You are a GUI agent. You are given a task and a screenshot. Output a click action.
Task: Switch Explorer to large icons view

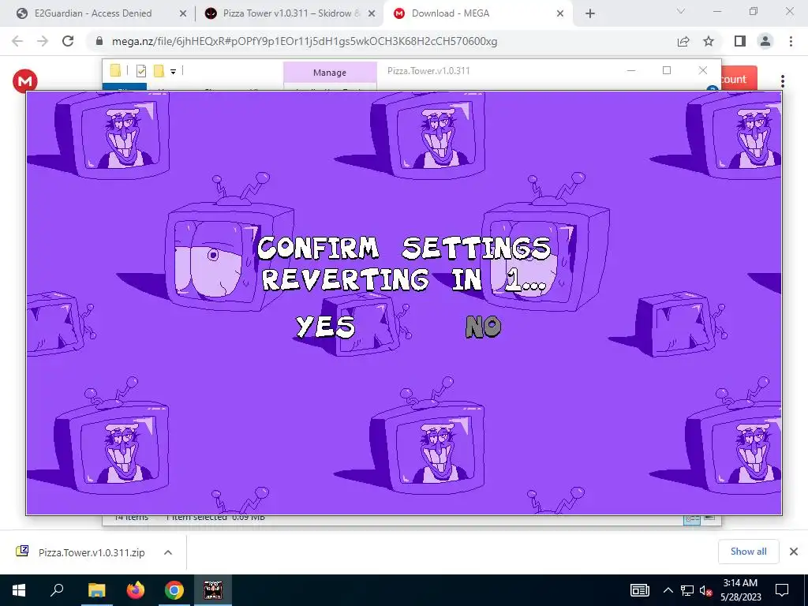709,519
